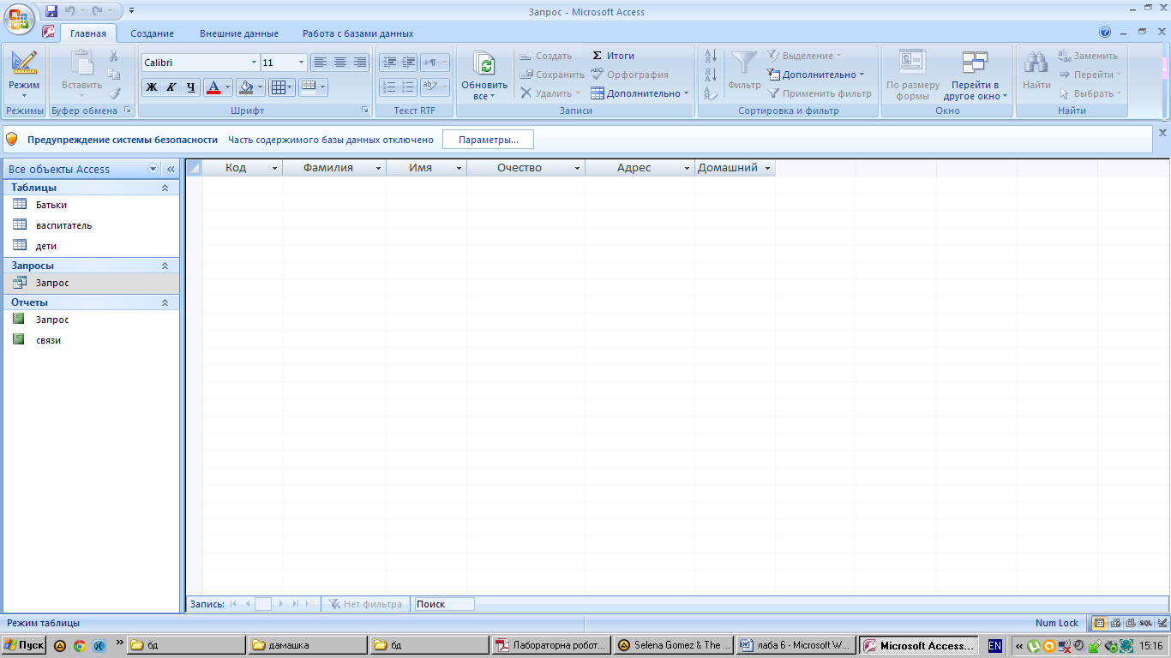The width and height of the screenshot is (1171, 658).
Task: Open Адрес column filter dropdown
Action: 687,169
